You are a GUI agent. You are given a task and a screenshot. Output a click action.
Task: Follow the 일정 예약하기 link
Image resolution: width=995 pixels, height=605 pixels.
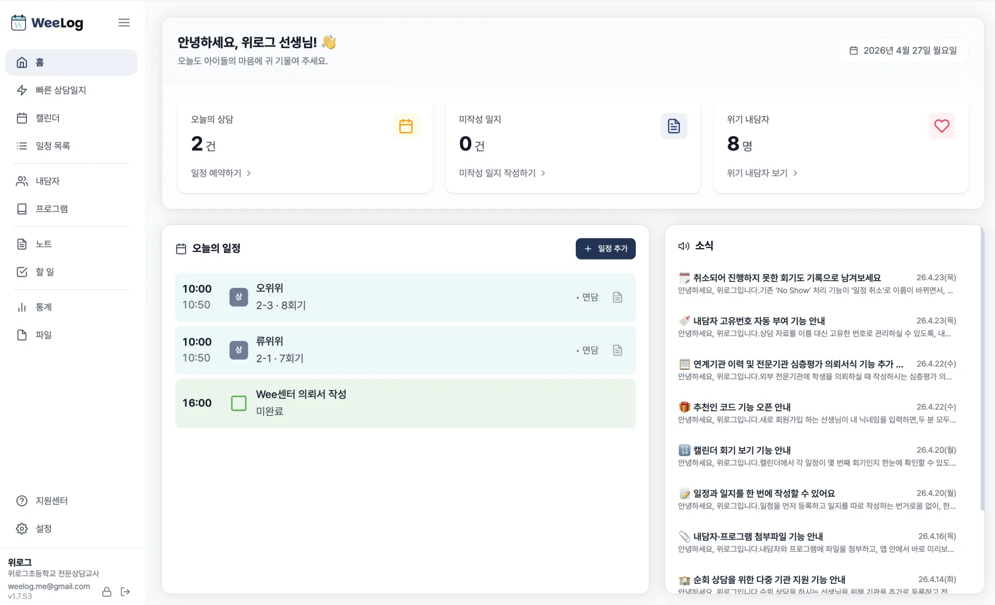221,173
